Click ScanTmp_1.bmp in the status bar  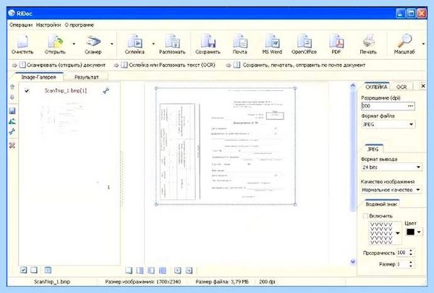coord(52,282)
